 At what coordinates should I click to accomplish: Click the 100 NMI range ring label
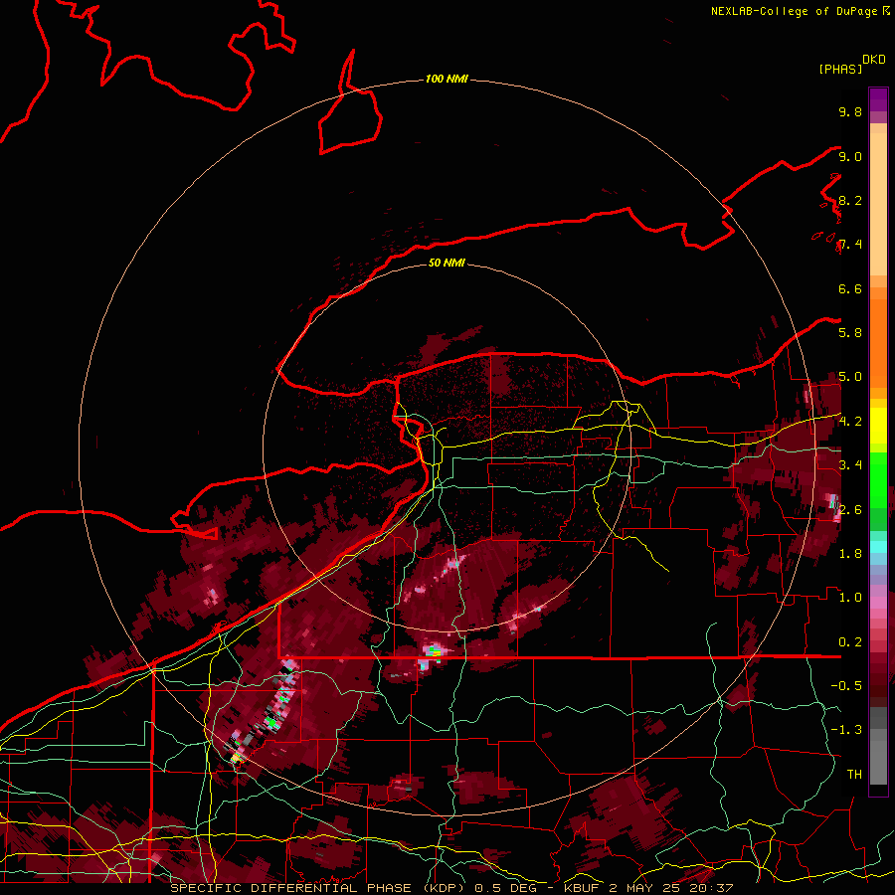click(x=447, y=79)
